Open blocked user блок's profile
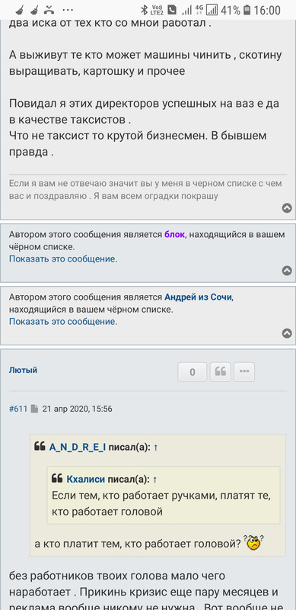Screen dimensions: 296x610 [174, 235]
